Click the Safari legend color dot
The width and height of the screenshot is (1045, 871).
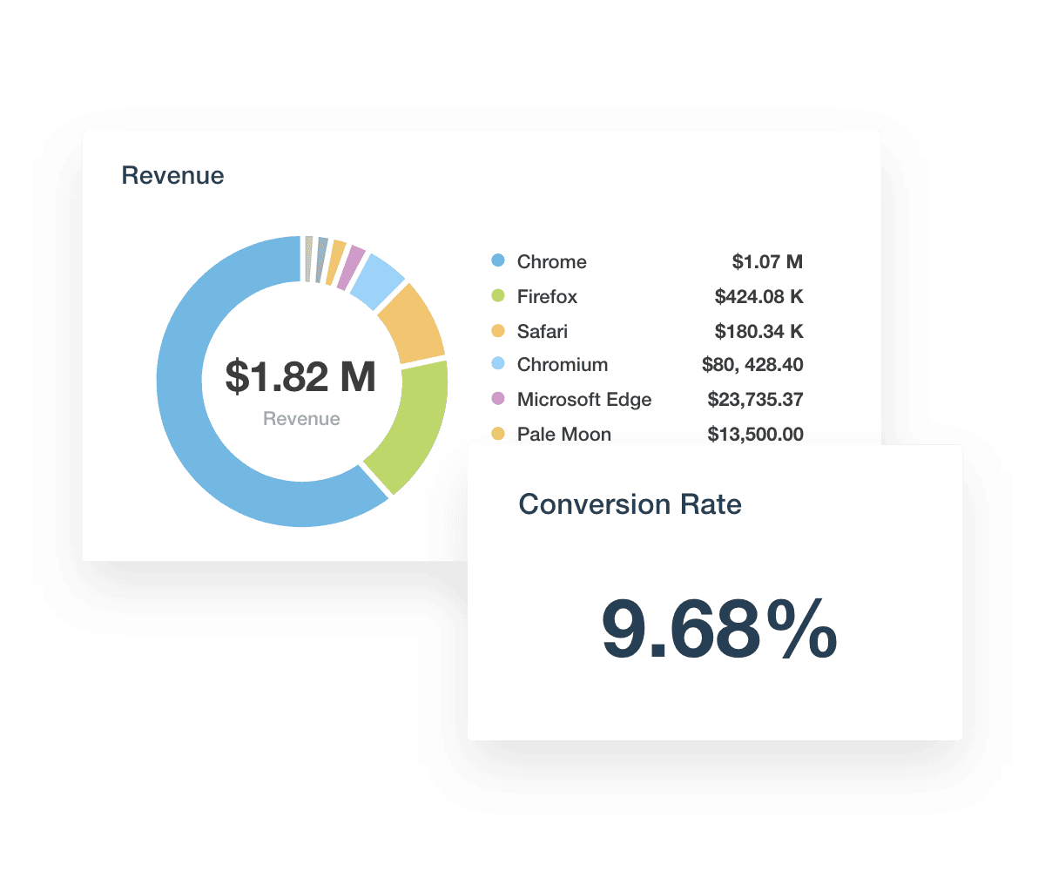coord(496,331)
